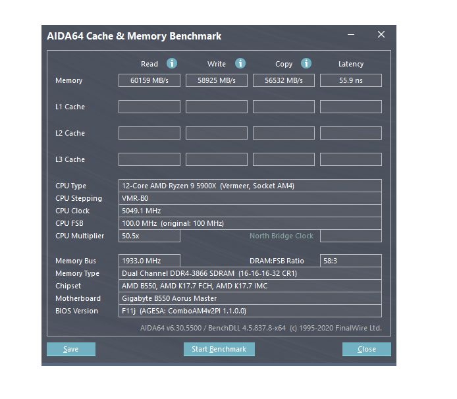The width and height of the screenshot is (457, 399).
Task: Select the Memory Latency value 55.9 ns
Action: click(x=351, y=80)
